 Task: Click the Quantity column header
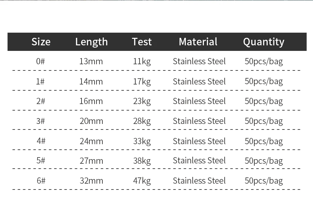(x=263, y=42)
